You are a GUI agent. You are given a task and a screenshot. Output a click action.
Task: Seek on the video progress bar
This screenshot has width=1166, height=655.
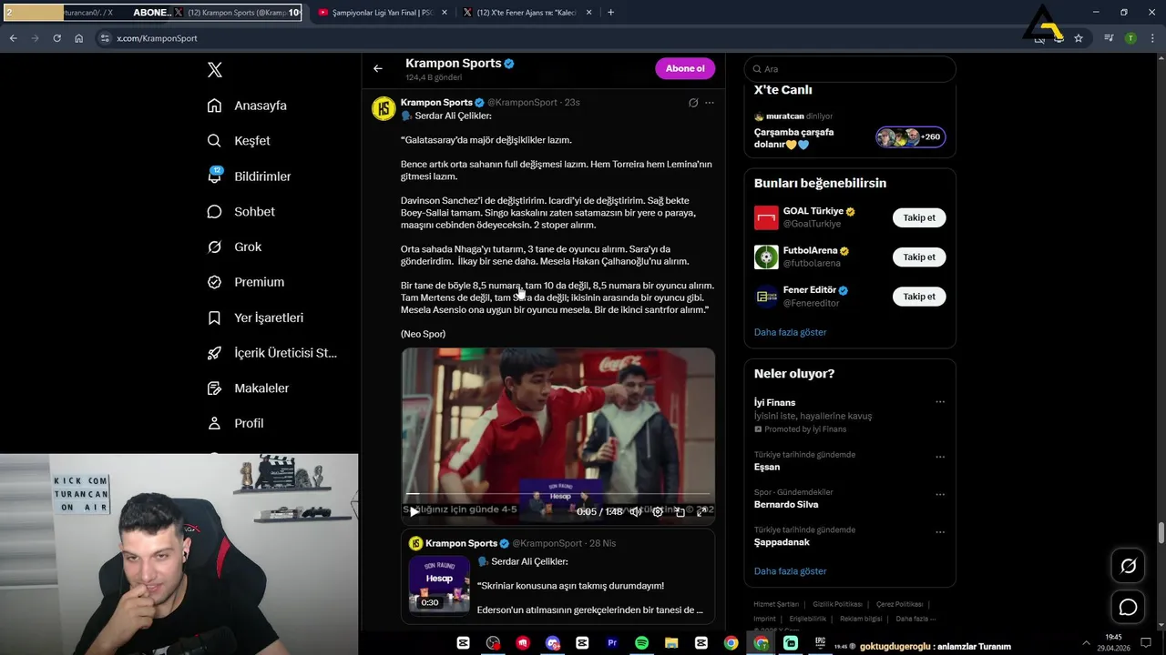tap(557, 494)
